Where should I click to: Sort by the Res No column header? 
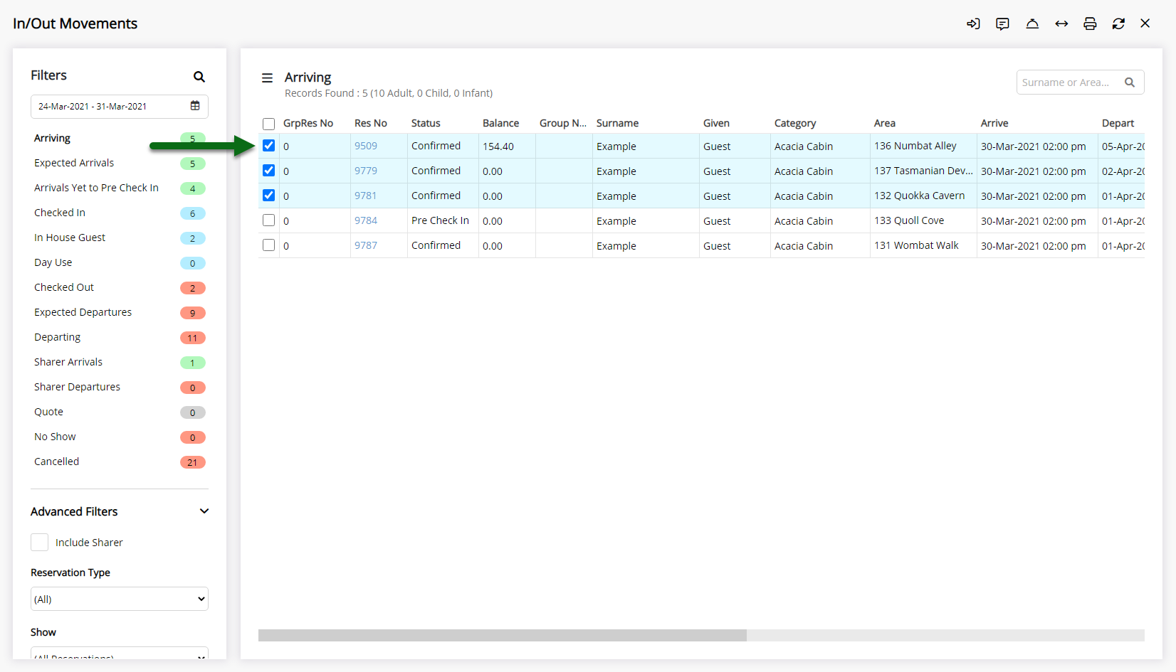(x=371, y=123)
